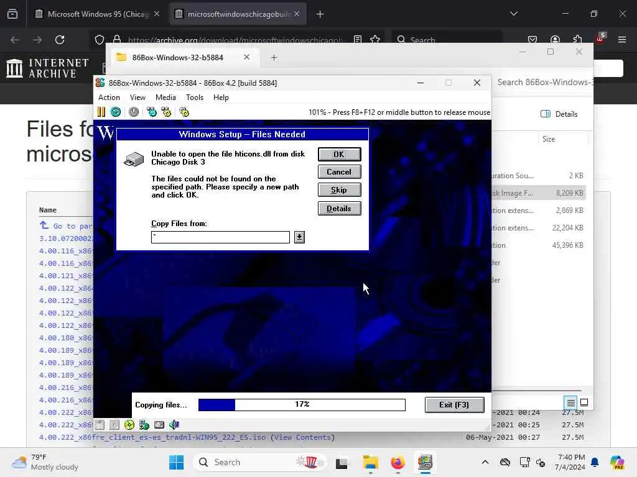Open Action menu in 86Box
The image size is (637, 477).
109,98
